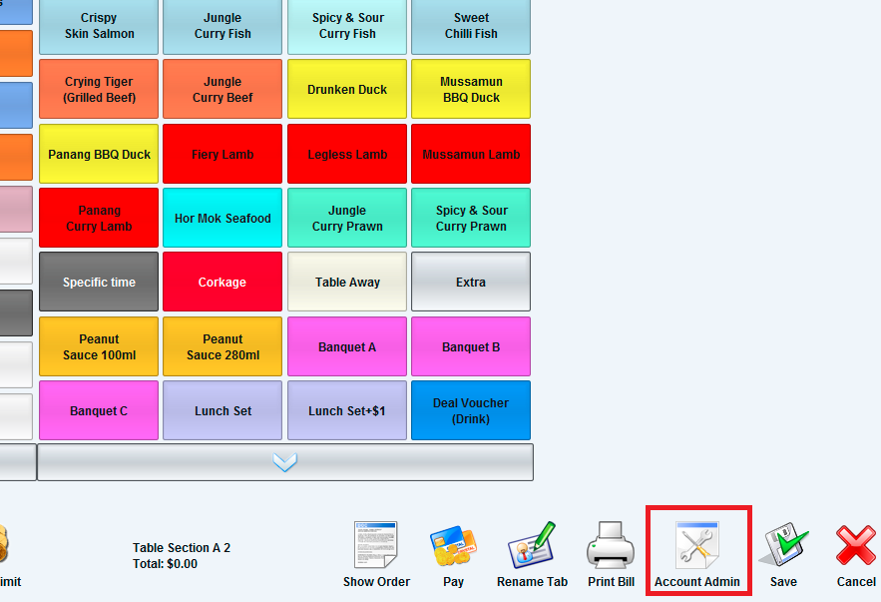Click the Pay credit card icon
The image size is (881, 602).
tap(453, 546)
